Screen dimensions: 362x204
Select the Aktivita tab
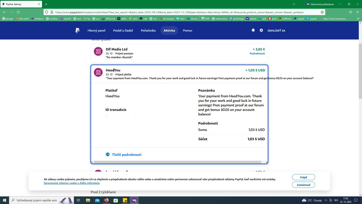click(169, 30)
